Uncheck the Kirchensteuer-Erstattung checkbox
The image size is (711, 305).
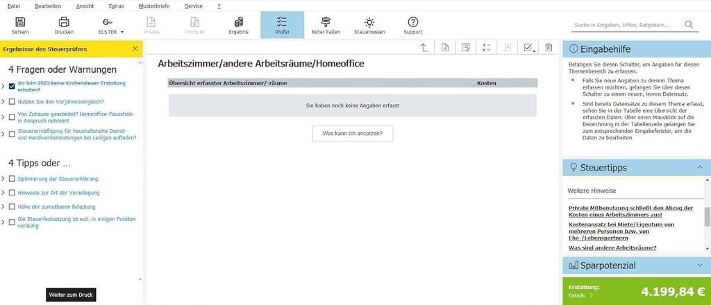[12, 87]
